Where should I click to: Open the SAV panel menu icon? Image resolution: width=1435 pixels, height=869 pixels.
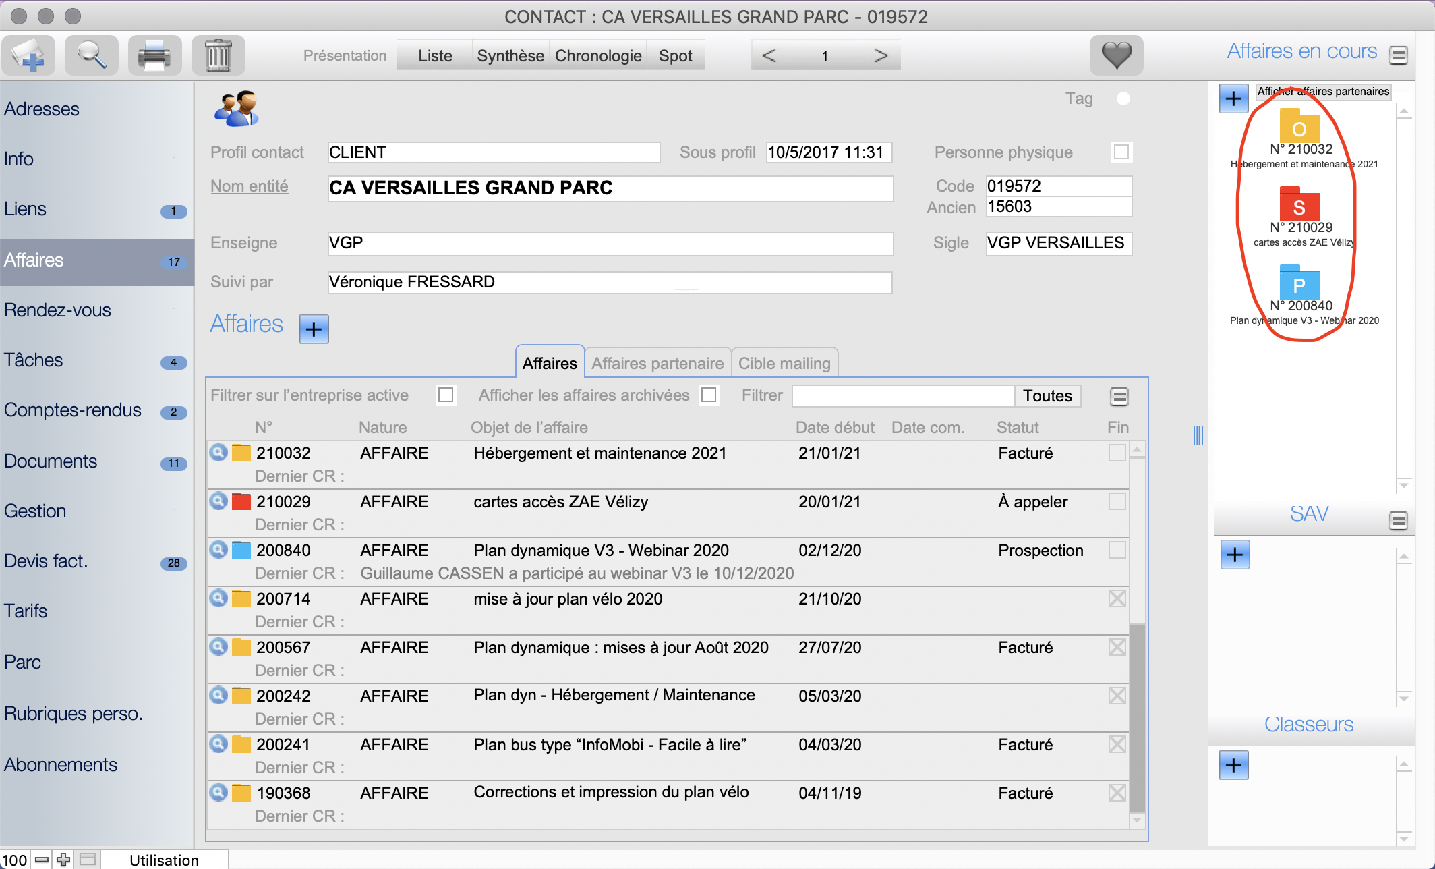[x=1399, y=521]
